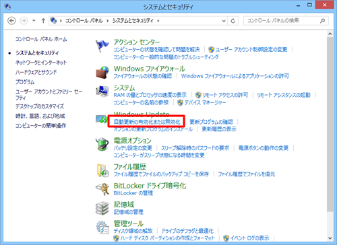
Task: Expand chevron after システムとセキュリティ breadcrumb
Action: click(158, 21)
